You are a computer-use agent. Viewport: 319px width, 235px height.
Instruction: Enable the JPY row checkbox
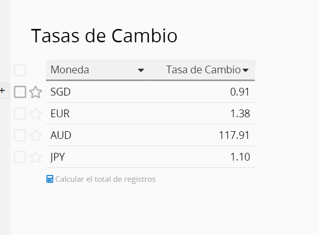coord(20,158)
